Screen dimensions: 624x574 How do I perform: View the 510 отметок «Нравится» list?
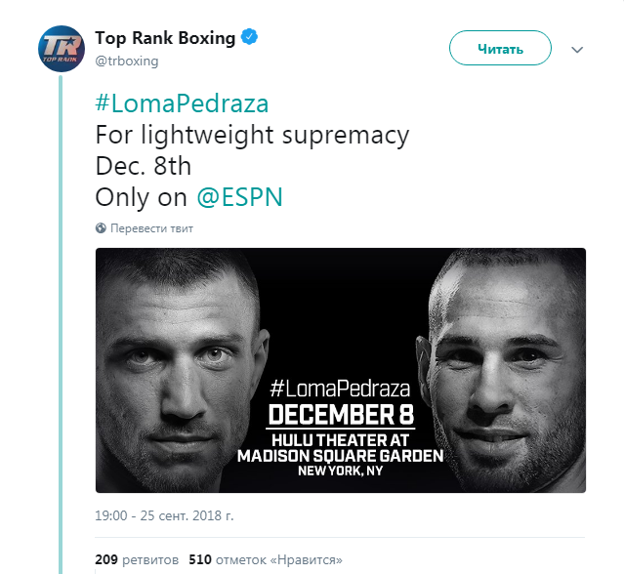pos(265,560)
